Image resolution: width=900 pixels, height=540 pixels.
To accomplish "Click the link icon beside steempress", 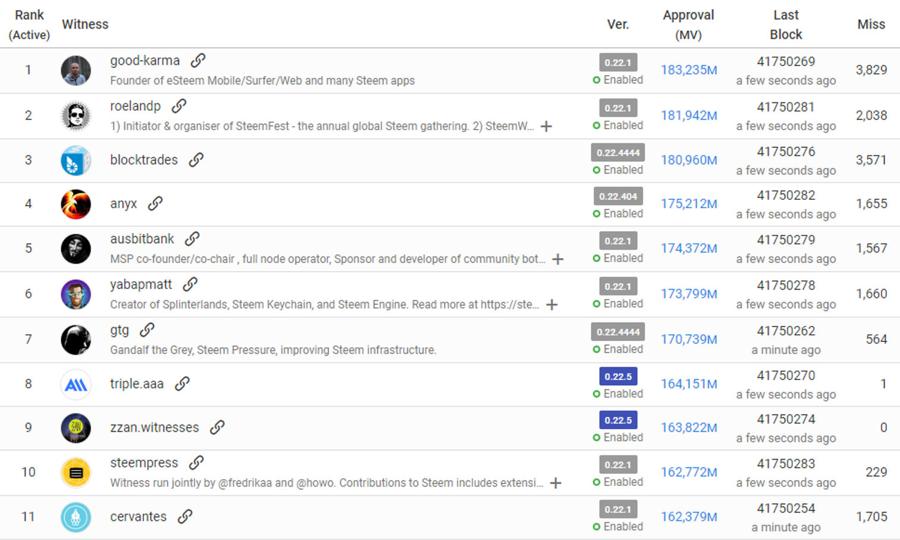I will (196, 463).
